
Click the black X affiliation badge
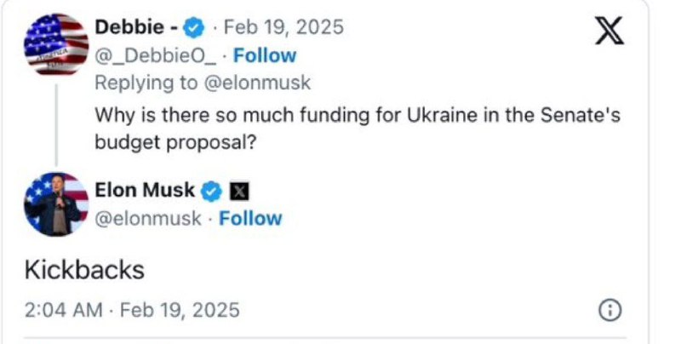pyautogui.click(x=239, y=190)
